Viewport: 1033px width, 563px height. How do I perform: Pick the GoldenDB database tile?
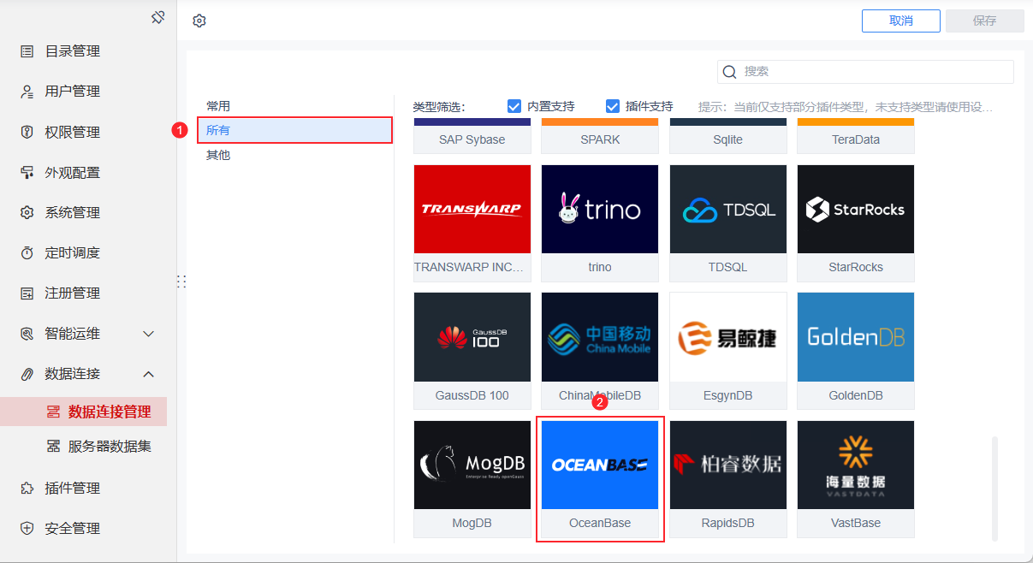click(856, 351)
